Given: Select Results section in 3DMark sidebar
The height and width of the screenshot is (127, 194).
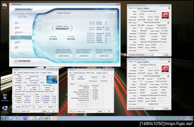Looking at the screenshot, I should tap(21, 37).
